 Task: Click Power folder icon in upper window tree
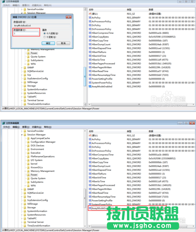28,53
